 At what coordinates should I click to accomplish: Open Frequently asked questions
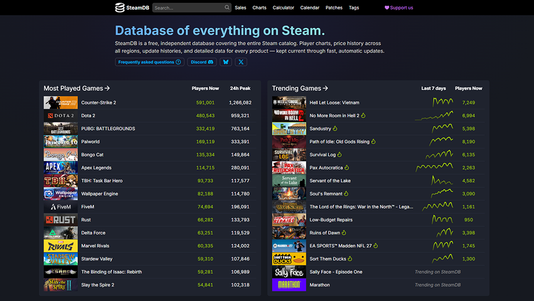click(x=150, y=62)
